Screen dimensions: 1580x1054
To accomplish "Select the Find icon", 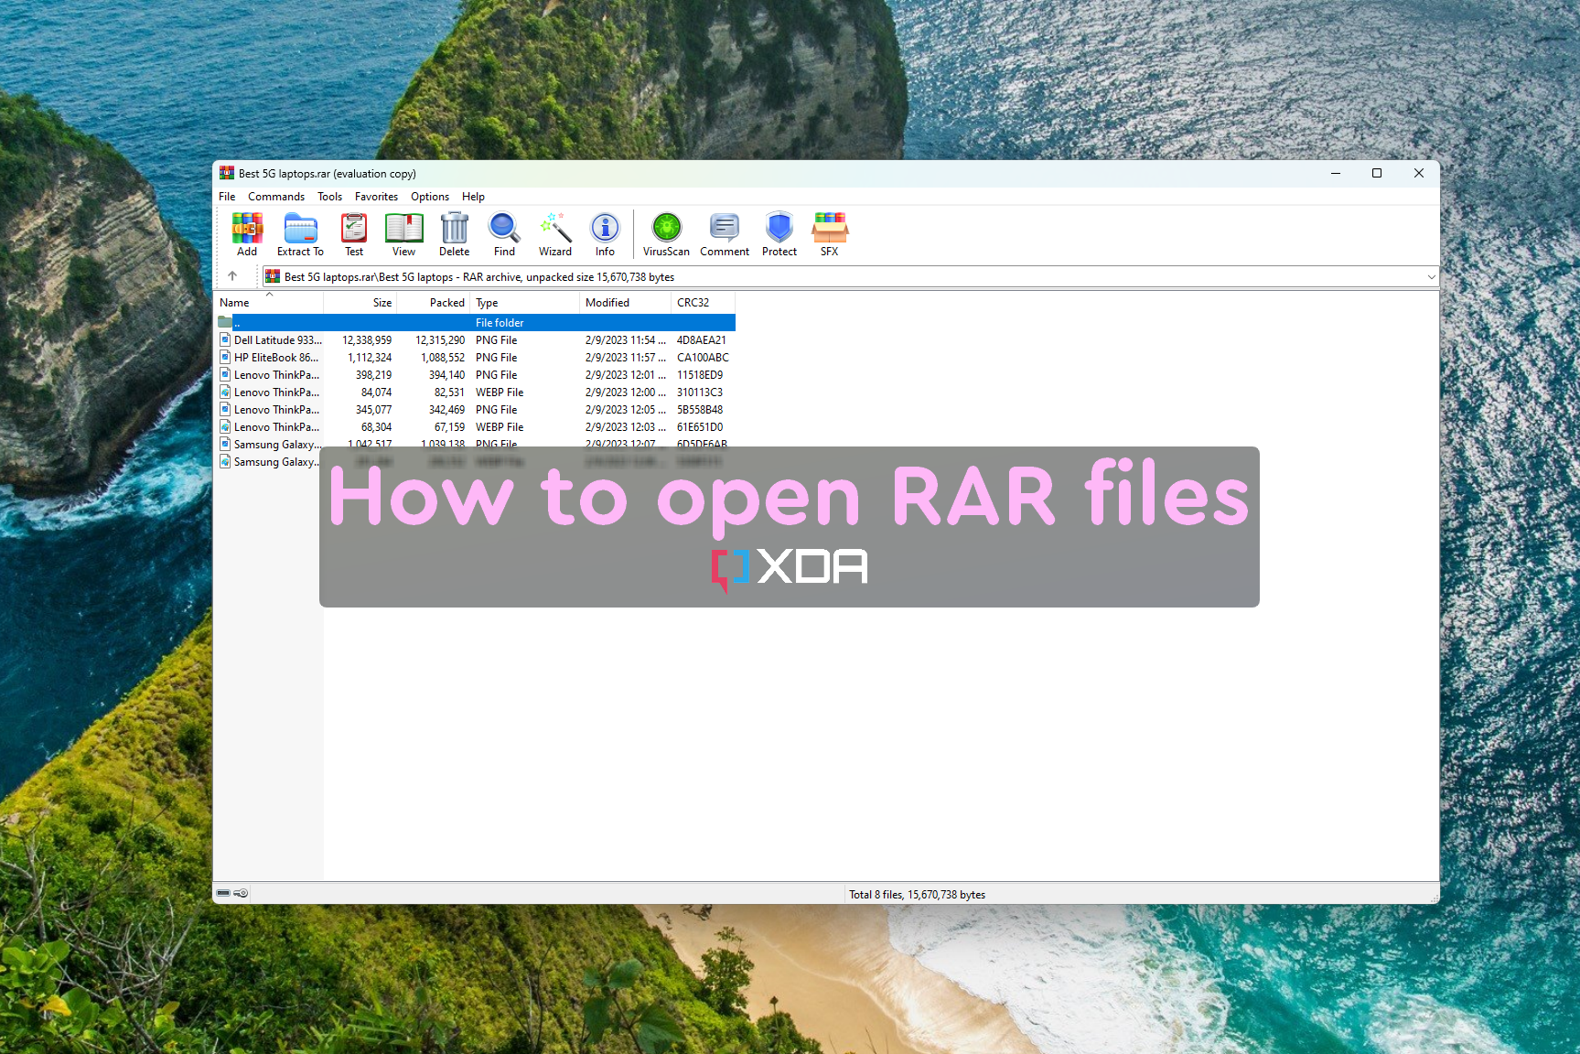I will (x=503, y=233).
